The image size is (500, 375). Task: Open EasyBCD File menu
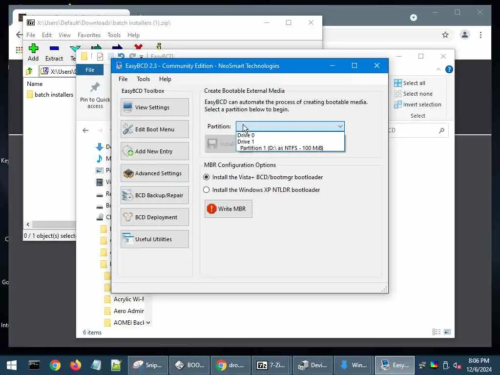123,79
